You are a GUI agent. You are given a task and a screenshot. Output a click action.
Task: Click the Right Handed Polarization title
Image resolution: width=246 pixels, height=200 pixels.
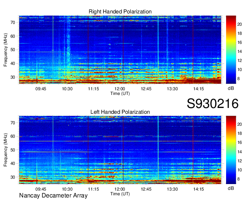[120, 12]
